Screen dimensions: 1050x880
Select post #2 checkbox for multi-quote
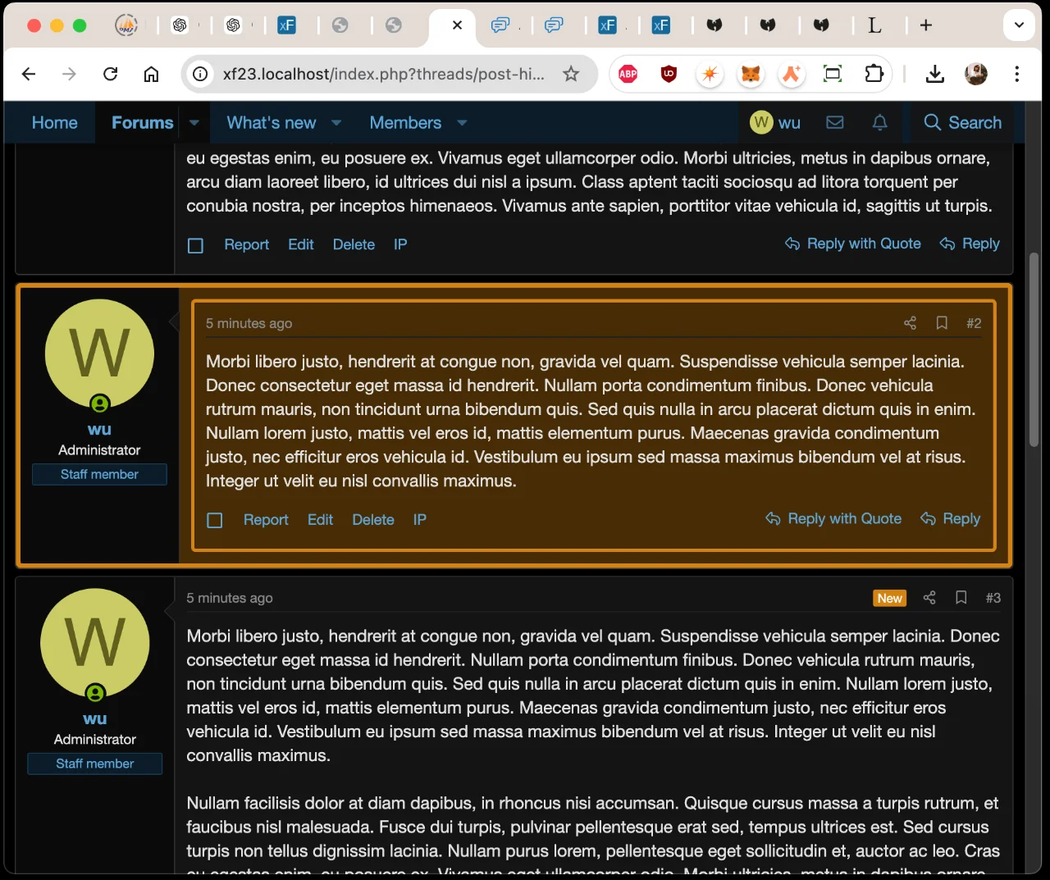[214, 519]
